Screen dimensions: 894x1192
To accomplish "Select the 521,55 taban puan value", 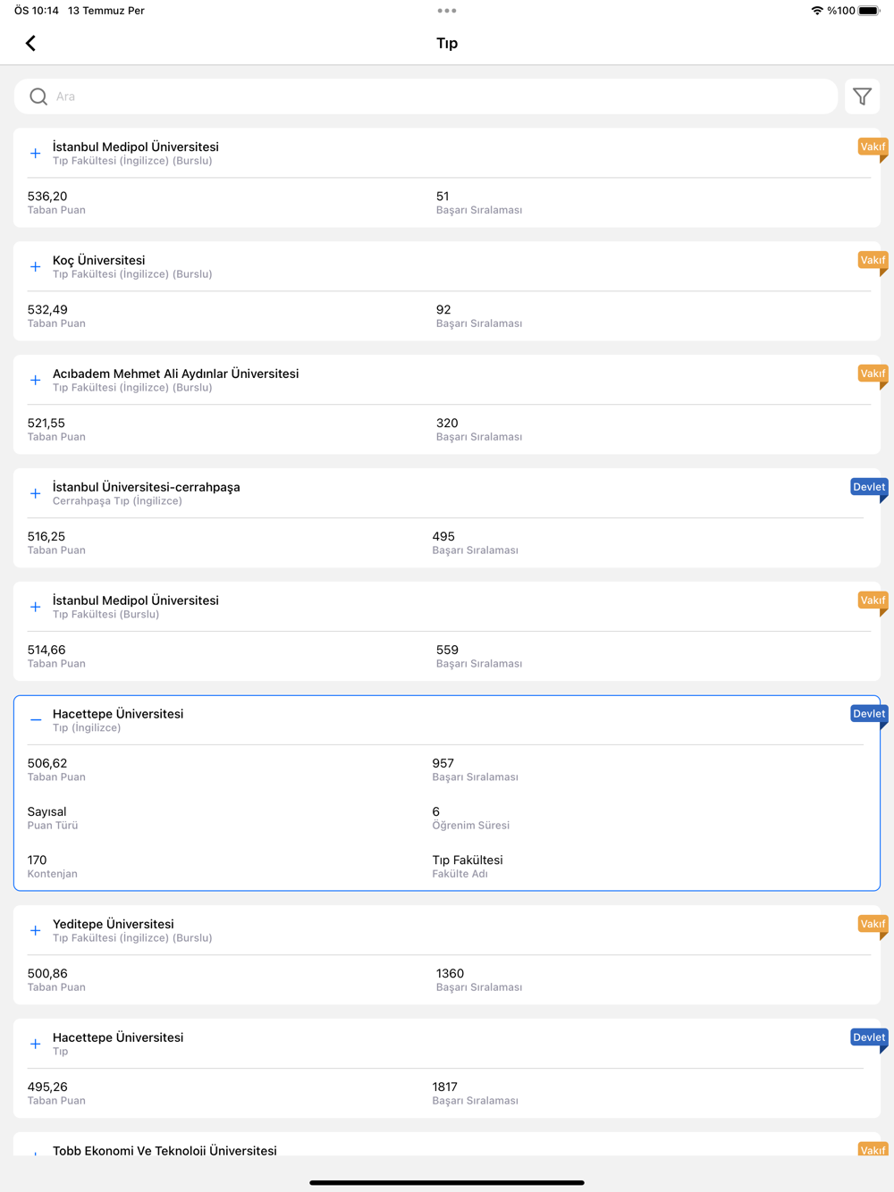I will tap(46, 424).
